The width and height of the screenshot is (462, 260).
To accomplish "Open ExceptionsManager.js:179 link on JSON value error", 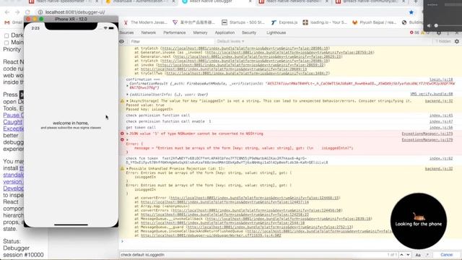I will click(427, 134).
